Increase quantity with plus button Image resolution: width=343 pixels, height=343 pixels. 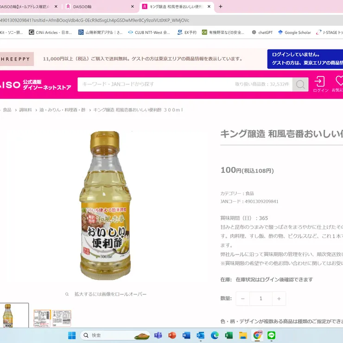[279, 299]
